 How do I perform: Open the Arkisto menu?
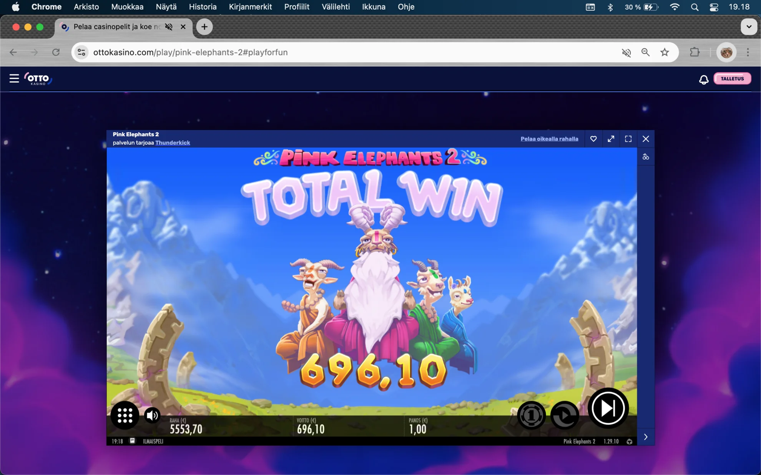(86, 7)
